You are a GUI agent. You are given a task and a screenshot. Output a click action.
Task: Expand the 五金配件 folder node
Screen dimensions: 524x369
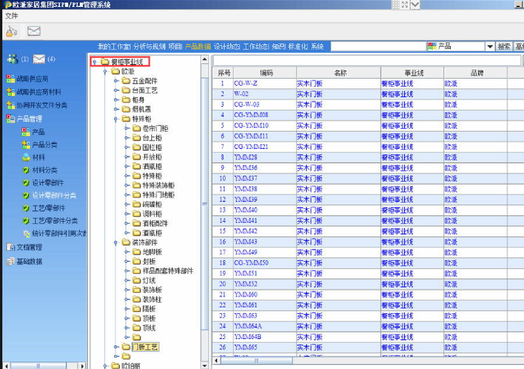(x=116, y=81)
